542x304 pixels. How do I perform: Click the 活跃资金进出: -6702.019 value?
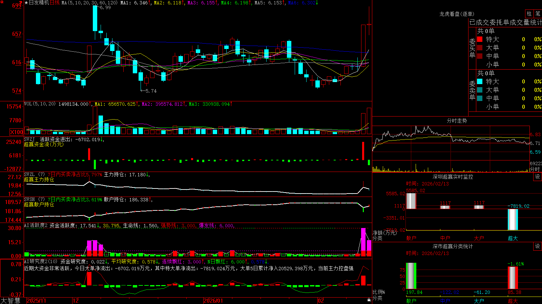[x=72, y=139]
